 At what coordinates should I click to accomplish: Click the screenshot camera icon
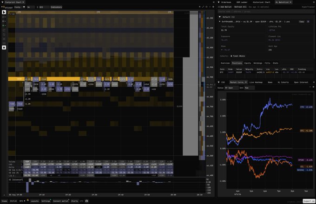86,201
